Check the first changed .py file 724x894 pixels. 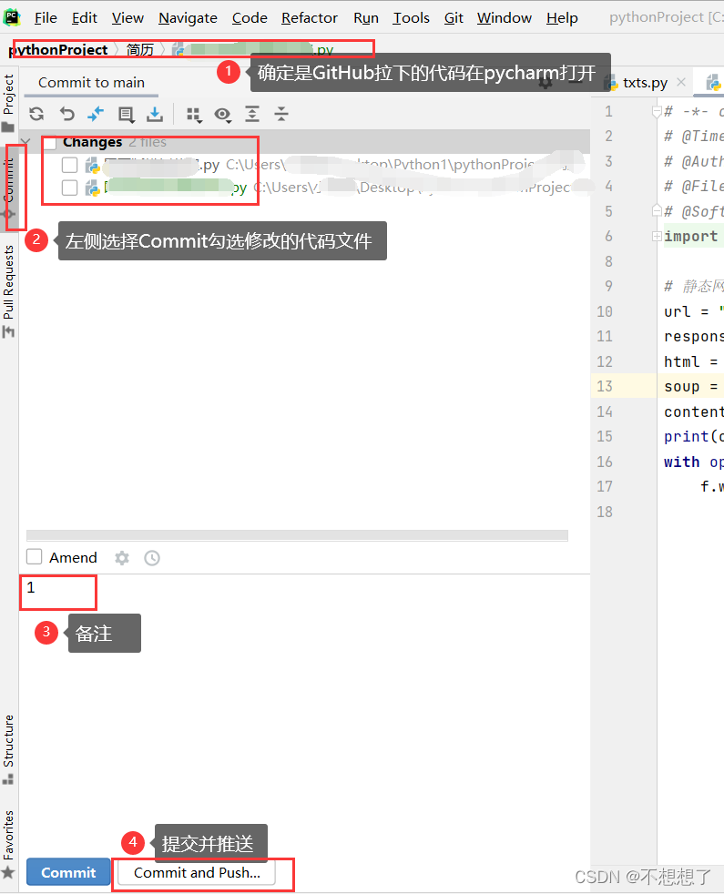pos(69,166)
